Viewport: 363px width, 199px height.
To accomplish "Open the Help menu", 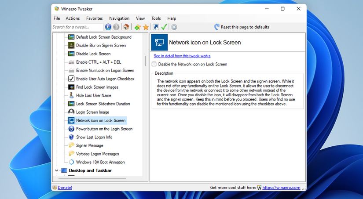I will point(172,18).
